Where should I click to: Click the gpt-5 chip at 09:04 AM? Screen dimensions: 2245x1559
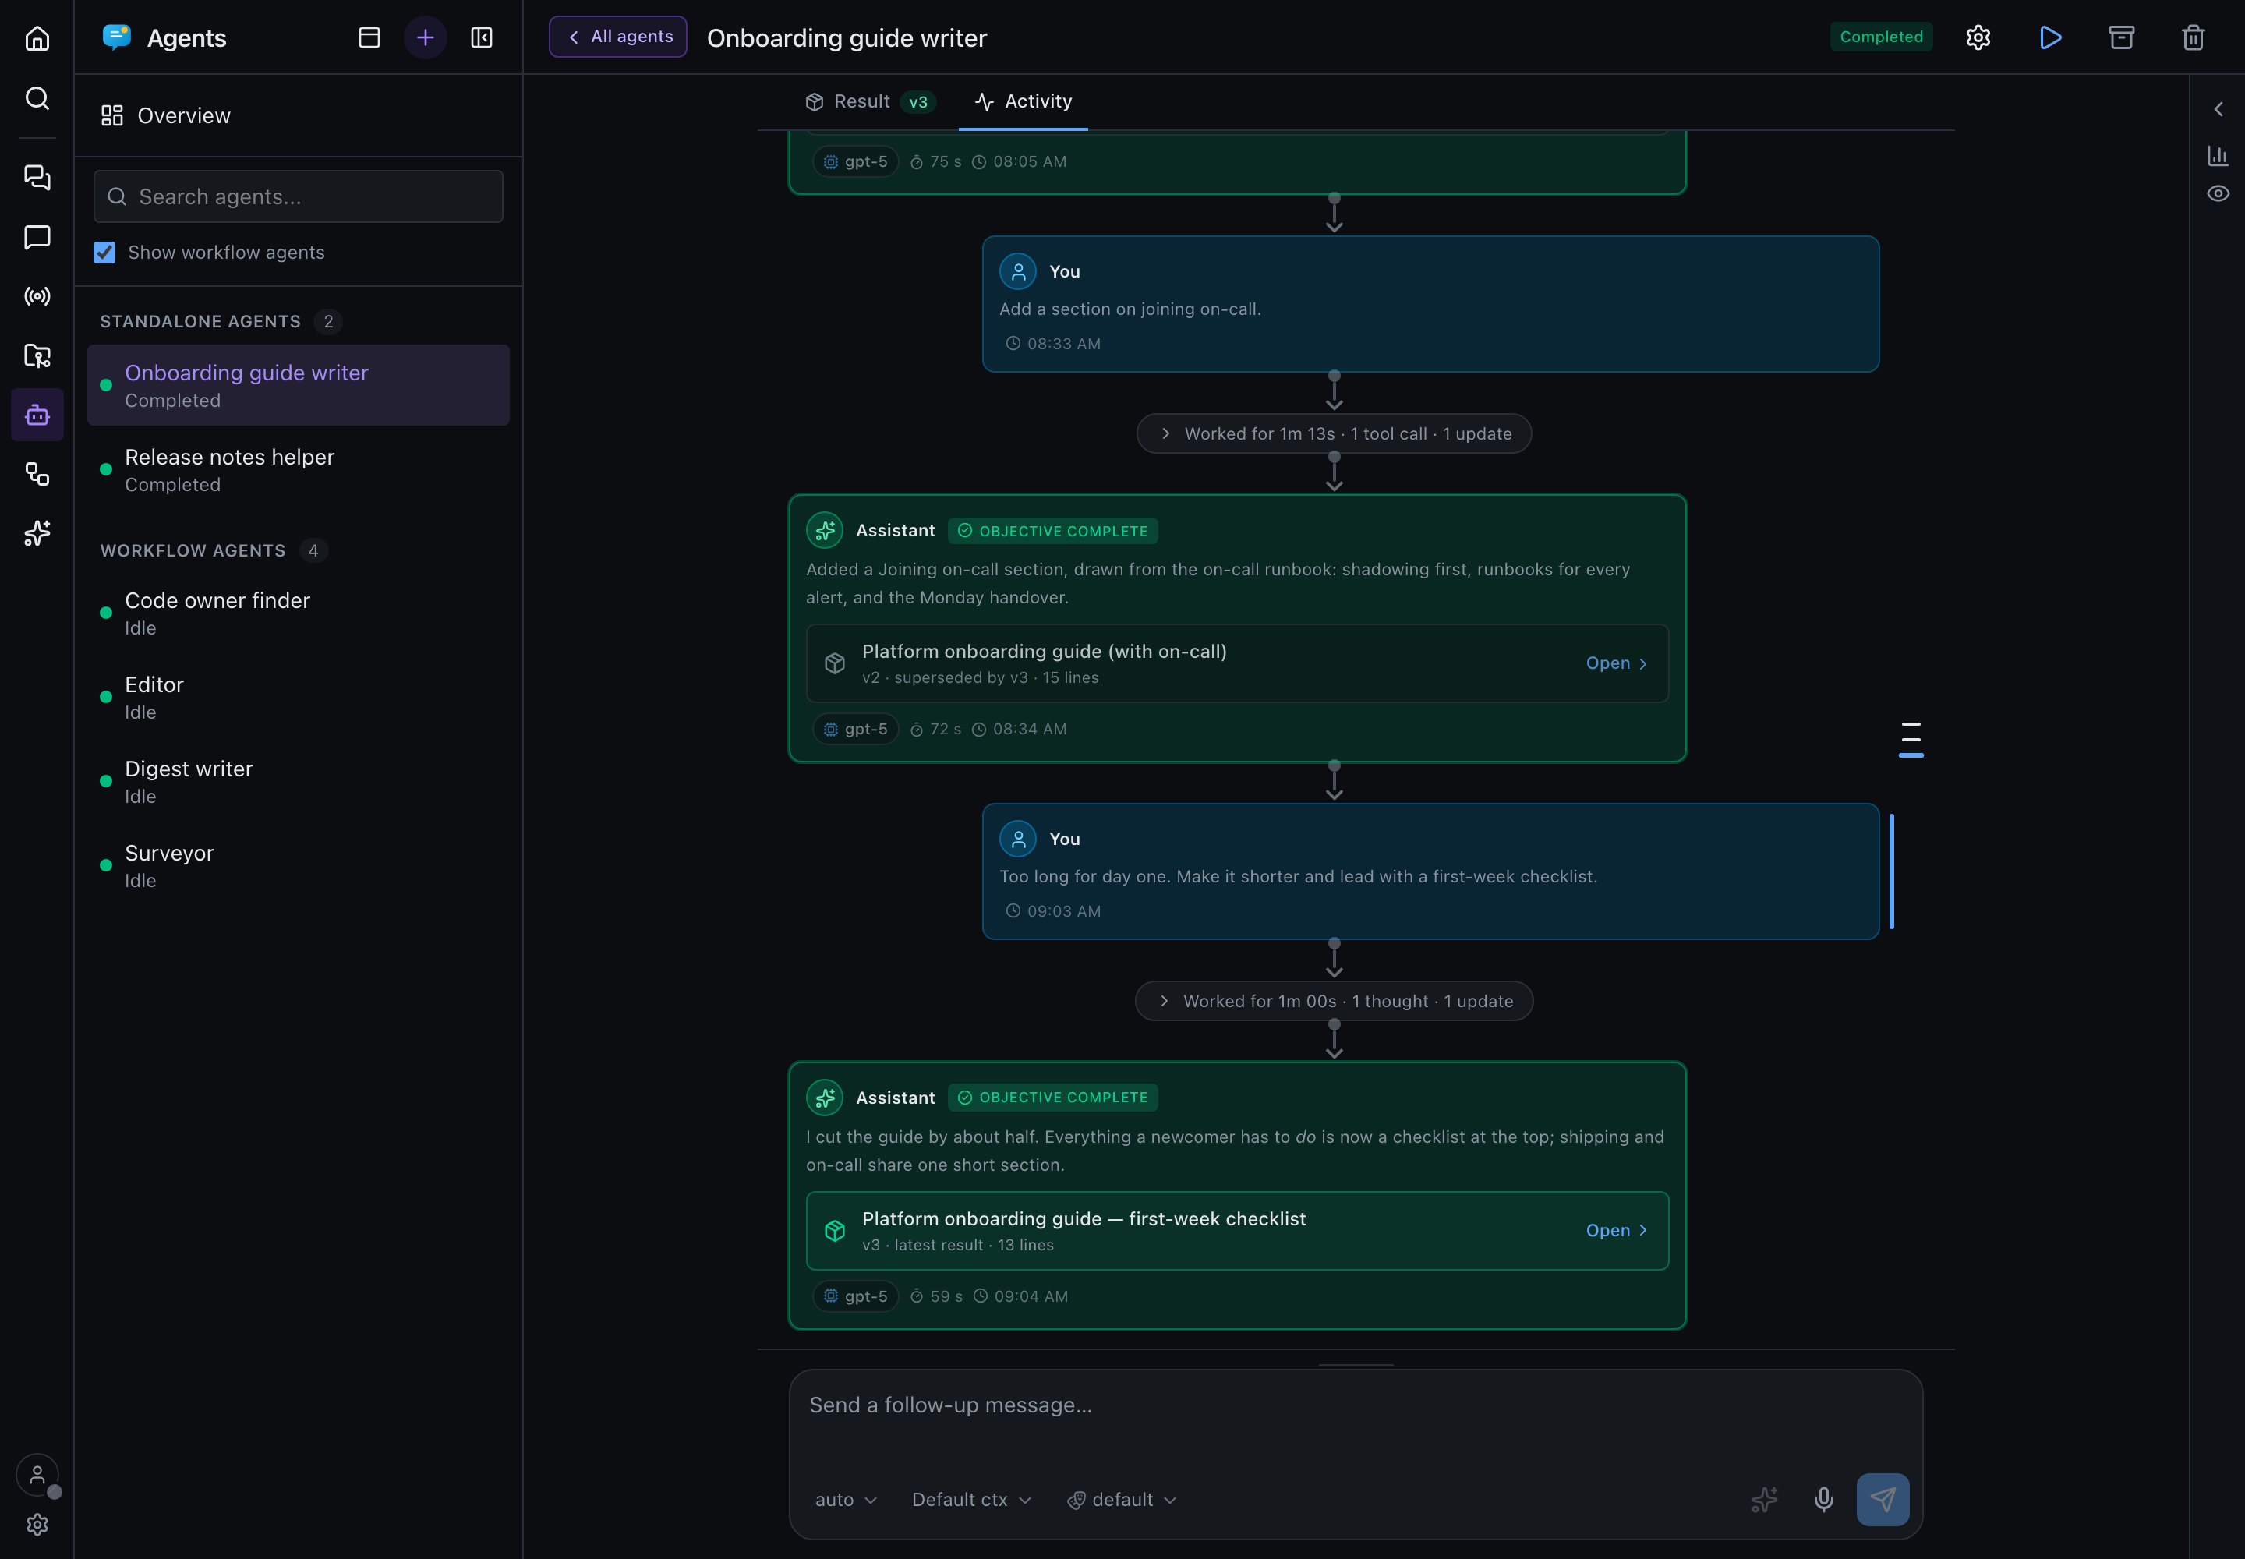pos(856,1296)
